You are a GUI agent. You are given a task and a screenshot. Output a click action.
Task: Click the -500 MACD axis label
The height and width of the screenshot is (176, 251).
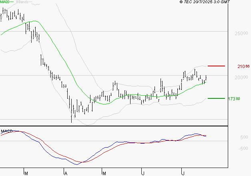click(x=243, y=148)
